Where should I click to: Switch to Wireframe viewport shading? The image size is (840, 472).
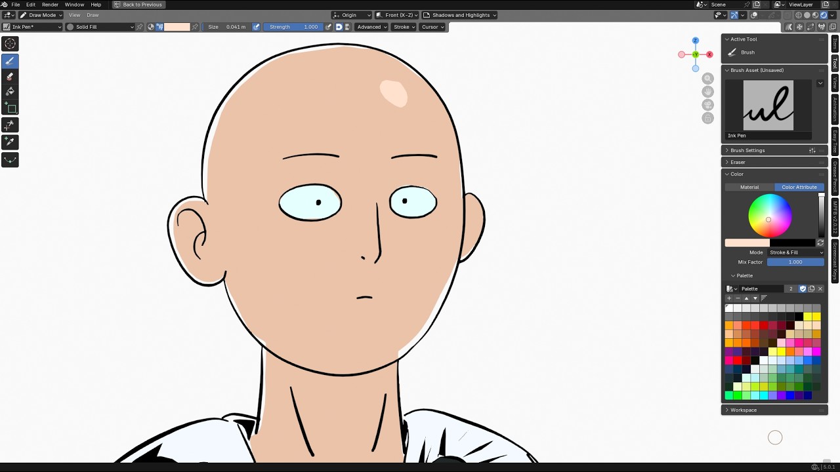(799, 15)
